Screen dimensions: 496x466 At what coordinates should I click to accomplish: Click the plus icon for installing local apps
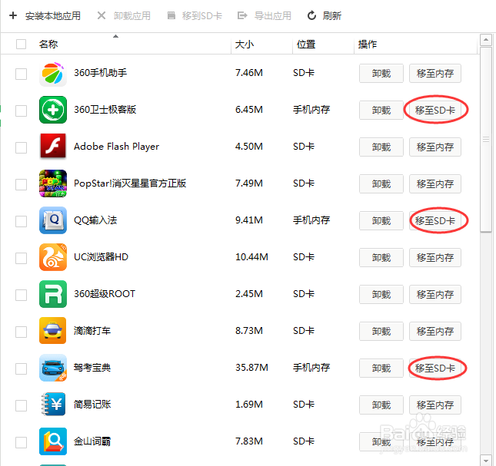point(13,15)
